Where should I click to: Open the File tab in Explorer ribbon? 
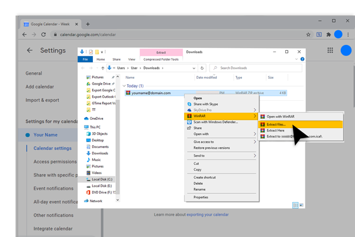pyautogui.click(x=85, y=59)
